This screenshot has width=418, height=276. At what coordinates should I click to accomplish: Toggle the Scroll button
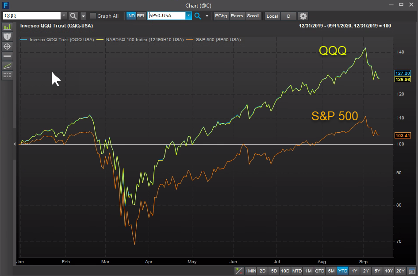[x=253, y=16]
